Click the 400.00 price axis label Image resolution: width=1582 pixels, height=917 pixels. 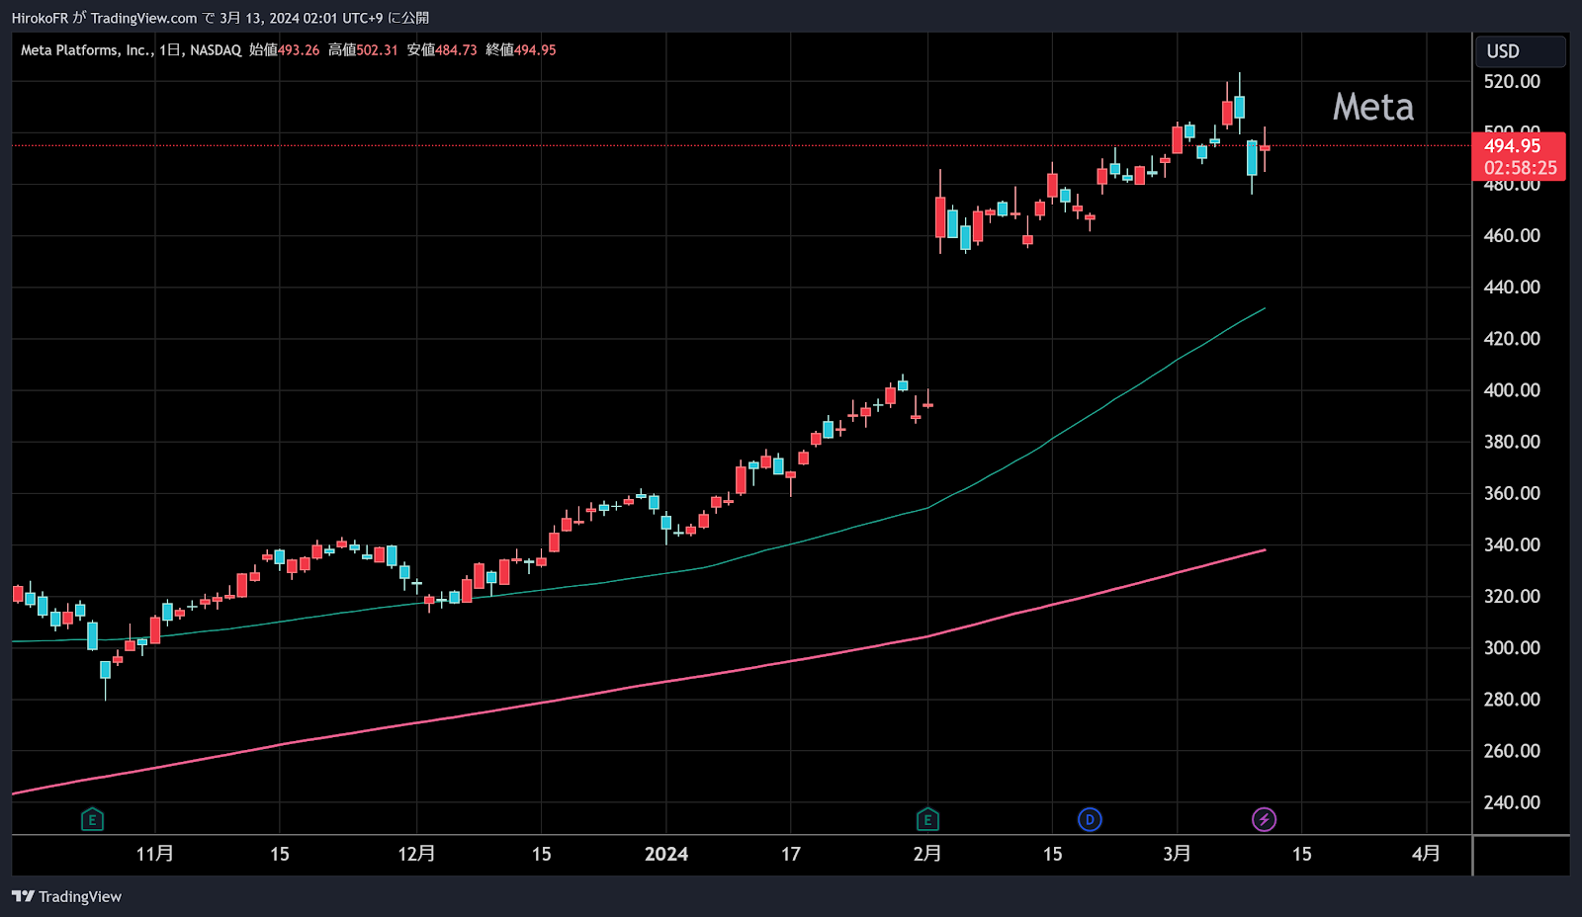1512,390
